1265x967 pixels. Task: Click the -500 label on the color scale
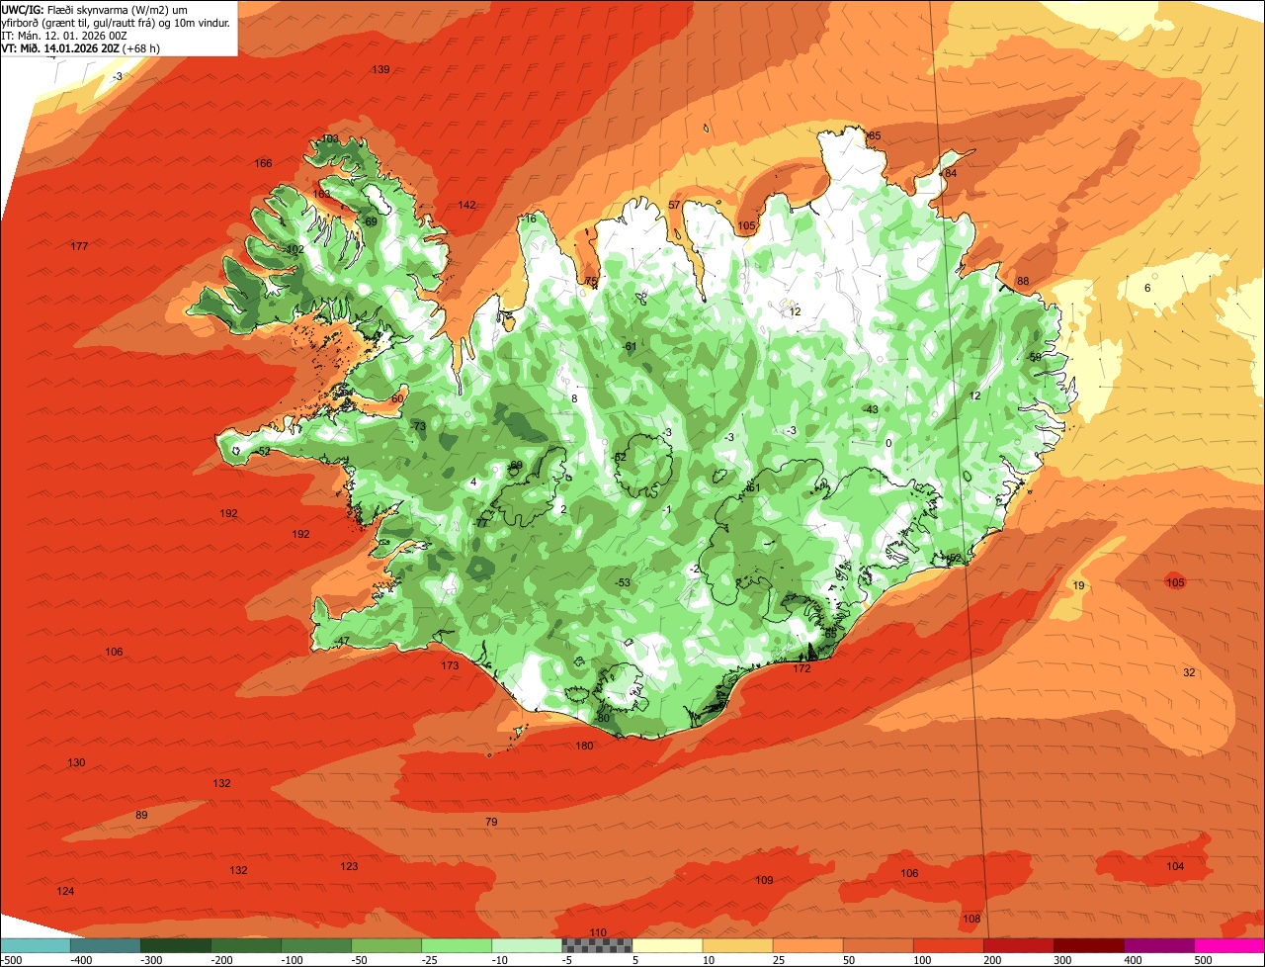click(x=11, y=959)
